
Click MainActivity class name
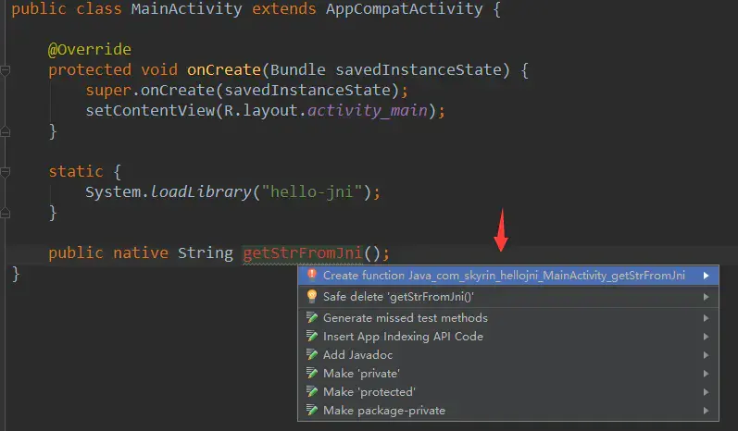(186, 9)
